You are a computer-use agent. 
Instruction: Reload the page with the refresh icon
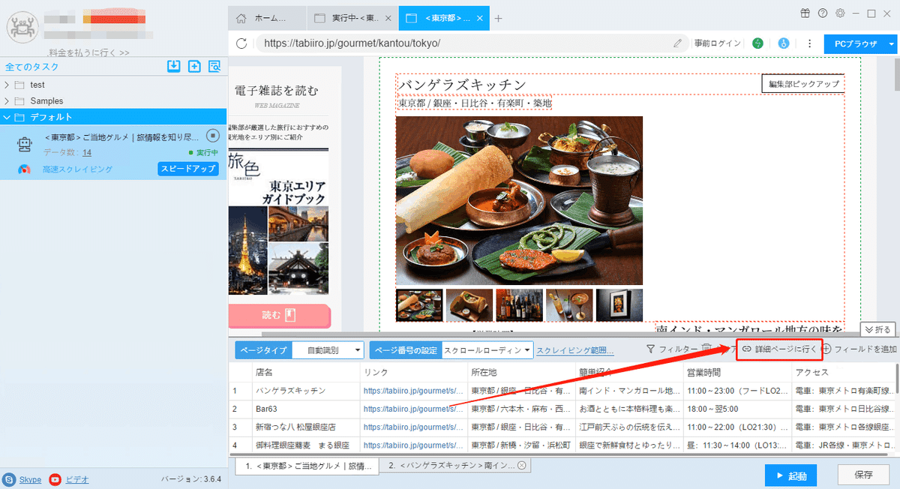[x=241, y=43]
